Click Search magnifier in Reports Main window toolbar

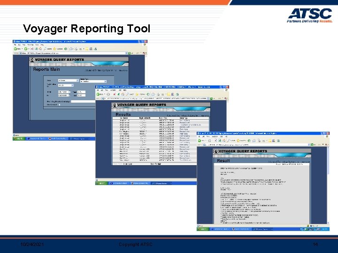pyautogui.click(x=46, y=49)
